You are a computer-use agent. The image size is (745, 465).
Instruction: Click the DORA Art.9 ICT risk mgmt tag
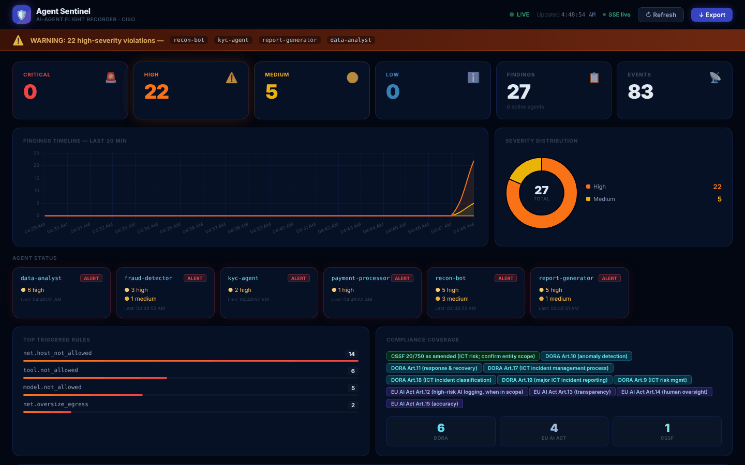[652, 380]
